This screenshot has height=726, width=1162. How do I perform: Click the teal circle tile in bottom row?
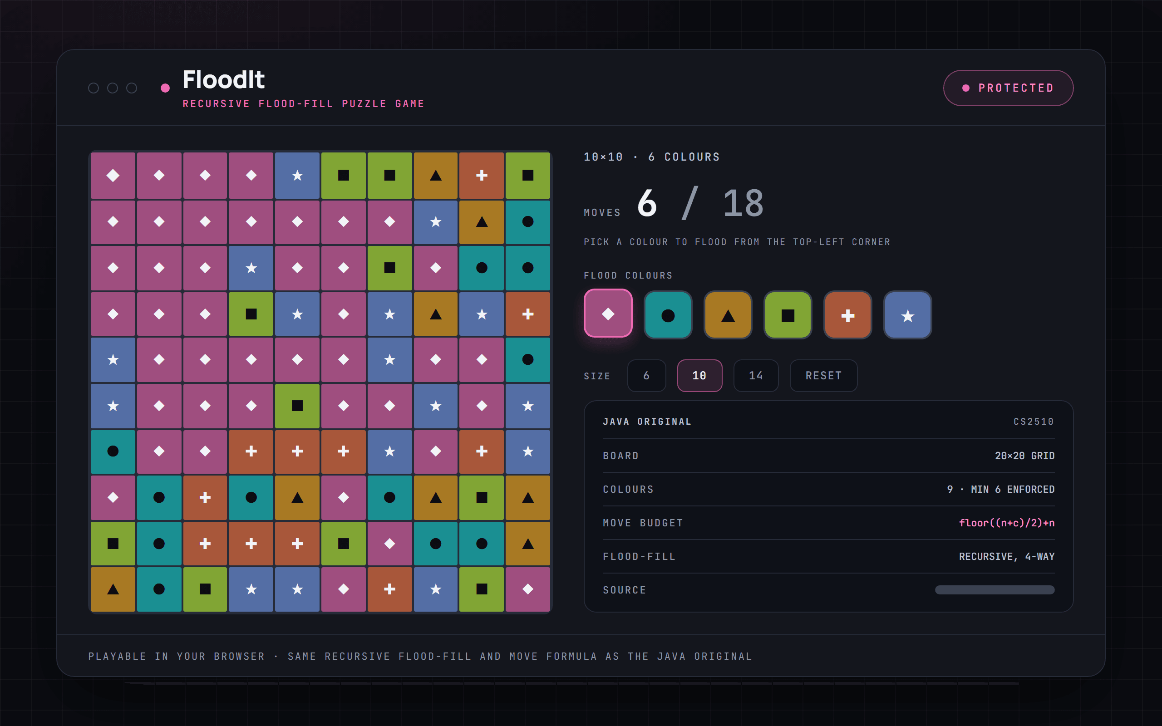tap(159, 589)
